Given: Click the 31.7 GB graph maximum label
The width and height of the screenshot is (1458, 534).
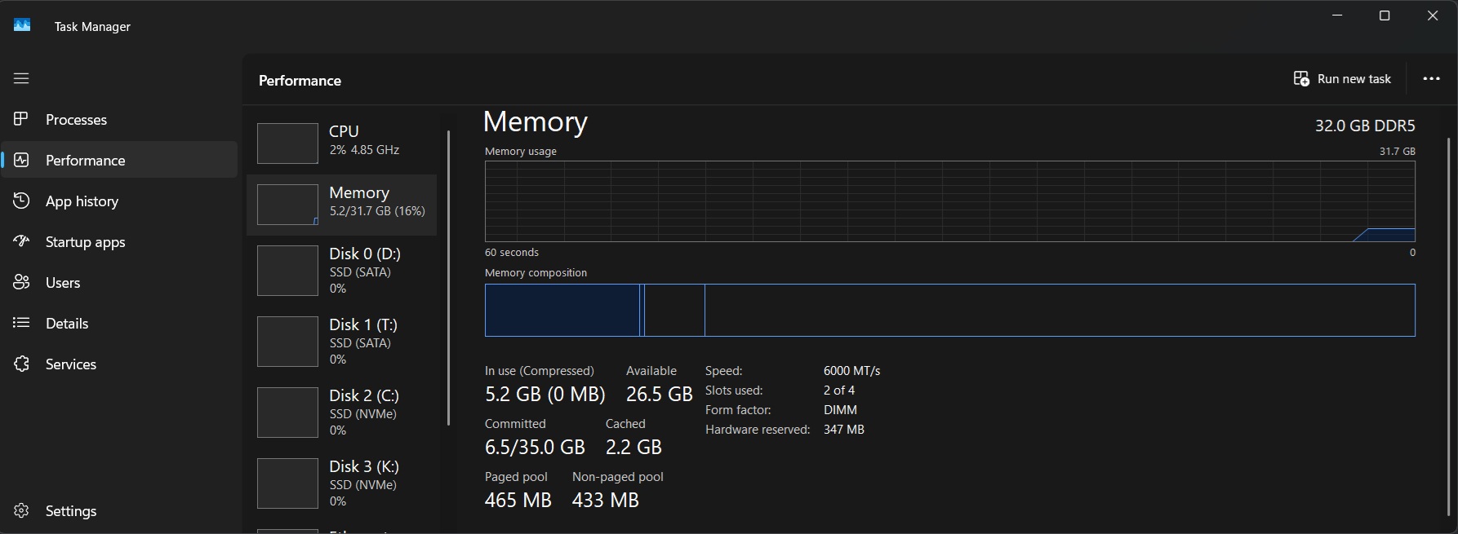Looking at the screenshot, I should click(1398, 152).
